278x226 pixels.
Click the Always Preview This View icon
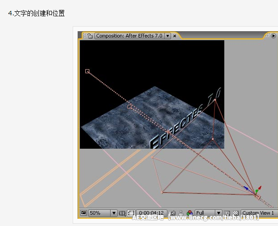[83, 213]
